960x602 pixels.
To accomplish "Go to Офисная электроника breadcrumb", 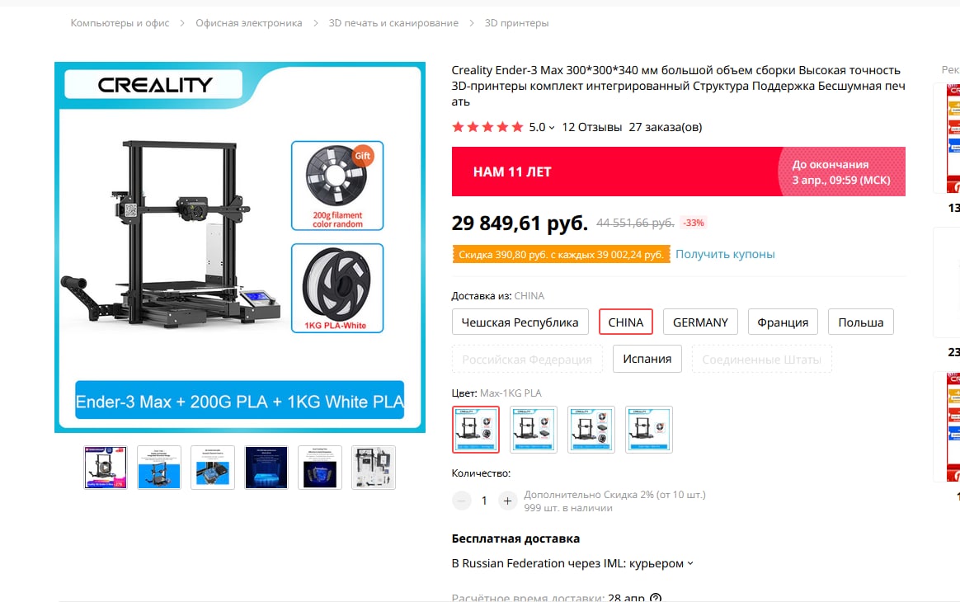I will (248, 23).
